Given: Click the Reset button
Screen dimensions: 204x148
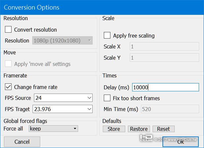Looking at the screenshot, I should pyautogui.click(x=163, y=129).
